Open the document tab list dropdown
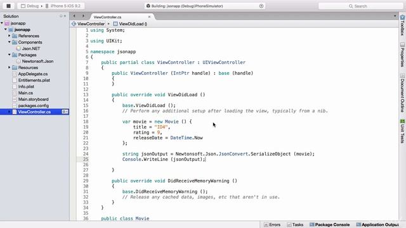This screenshot has width=406, height=228. click(x=395, y=16)
